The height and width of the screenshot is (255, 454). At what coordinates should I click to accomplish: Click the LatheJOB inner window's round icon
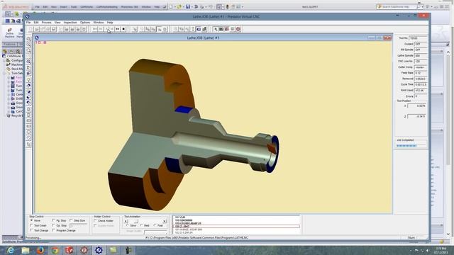[37, 38]
